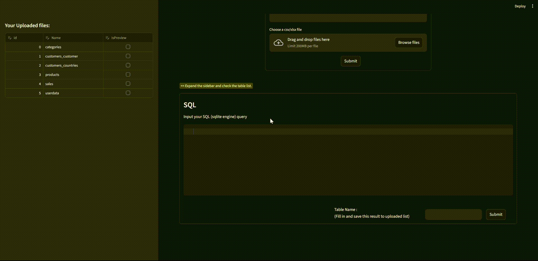The image size is (538, 261).
Task: Click the IsPreview column header icon
Action: point(107,38)
